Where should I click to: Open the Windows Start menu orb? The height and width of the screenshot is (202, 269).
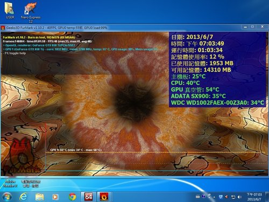click(x=7, y=197)
